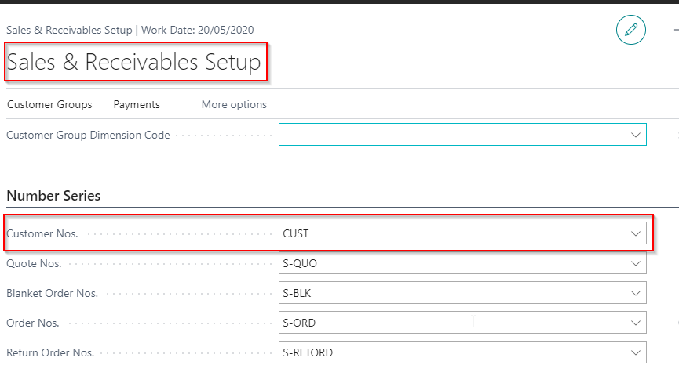Open the Customer Groups menu
This screenshot has height=365, width=679.
tap(49, 104)
